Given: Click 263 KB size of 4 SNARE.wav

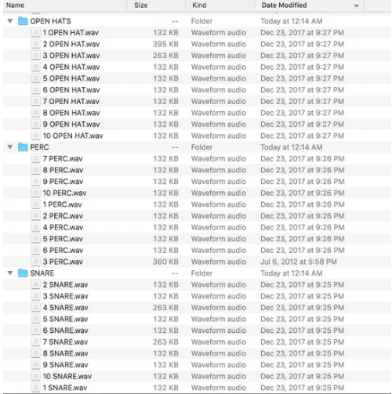Looking at the screenshot, I should [x=165, y=308].
